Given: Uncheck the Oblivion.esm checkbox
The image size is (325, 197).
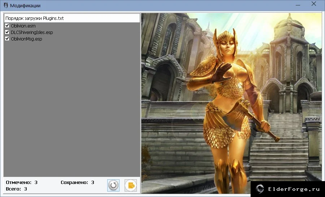Looking at the screenshot, I should coord(7,26).
